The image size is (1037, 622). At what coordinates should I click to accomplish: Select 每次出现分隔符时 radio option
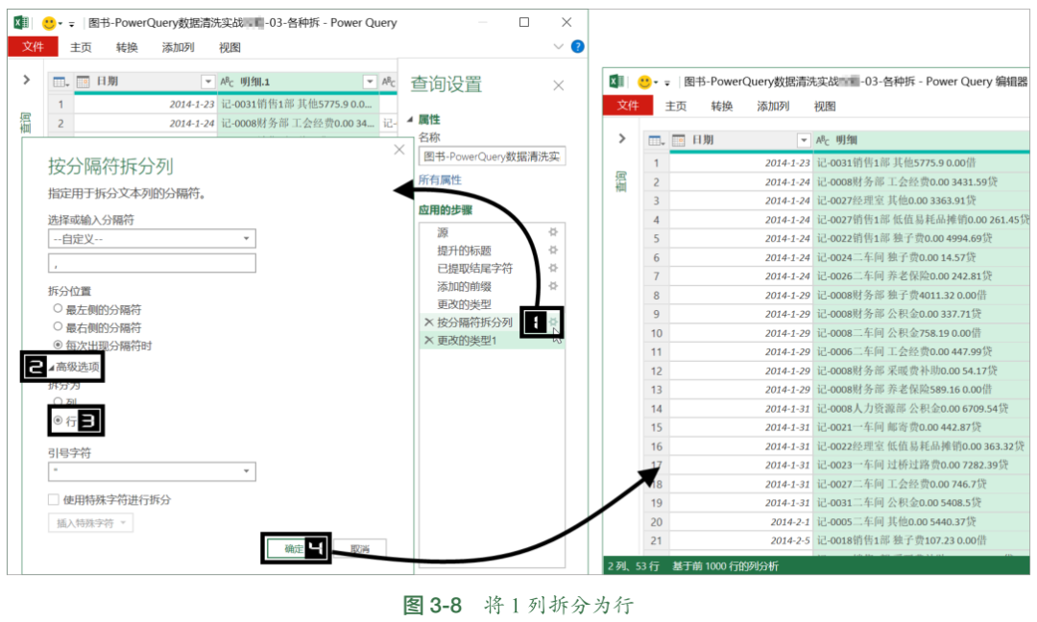coord(58,345)
